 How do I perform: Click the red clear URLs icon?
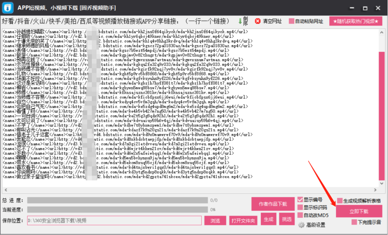(258, 21)
